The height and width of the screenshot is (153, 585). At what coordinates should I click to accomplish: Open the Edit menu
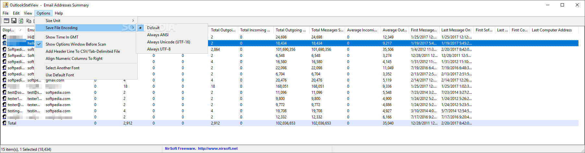point(16,13)
